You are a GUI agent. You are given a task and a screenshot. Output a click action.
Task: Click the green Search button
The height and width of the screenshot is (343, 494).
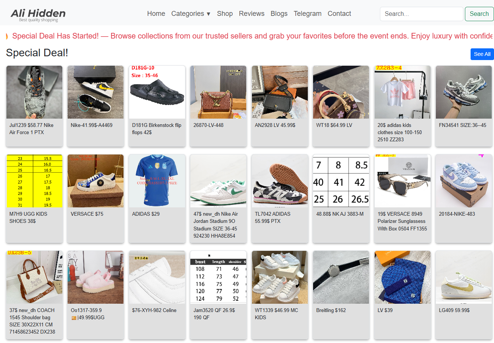point(479,14)
